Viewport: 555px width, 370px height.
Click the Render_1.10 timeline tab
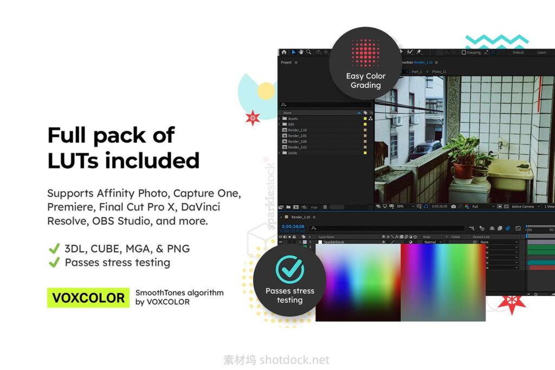[x=300, y=217]
